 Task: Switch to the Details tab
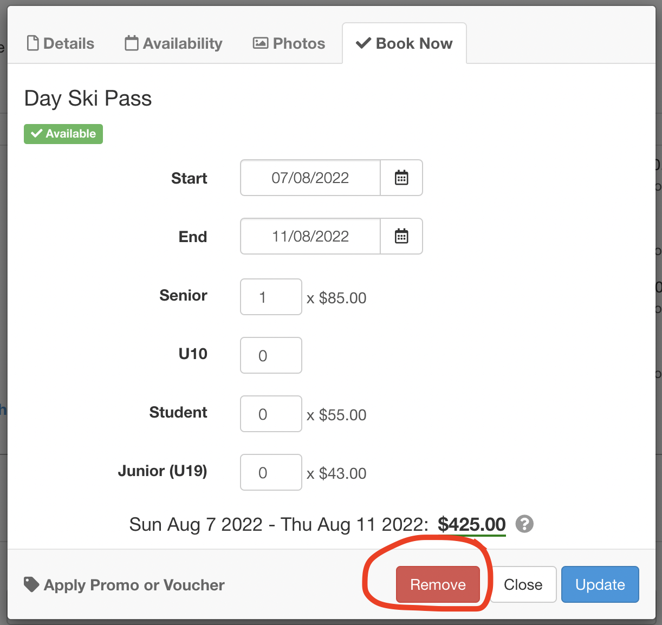(x=61, y=43)
